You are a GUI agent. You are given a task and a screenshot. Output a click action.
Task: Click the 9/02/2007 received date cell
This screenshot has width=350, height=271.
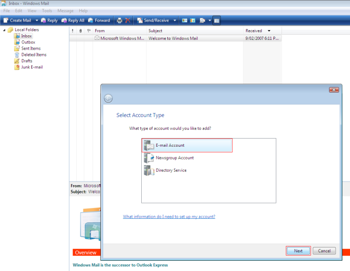(x=262, y=38)
